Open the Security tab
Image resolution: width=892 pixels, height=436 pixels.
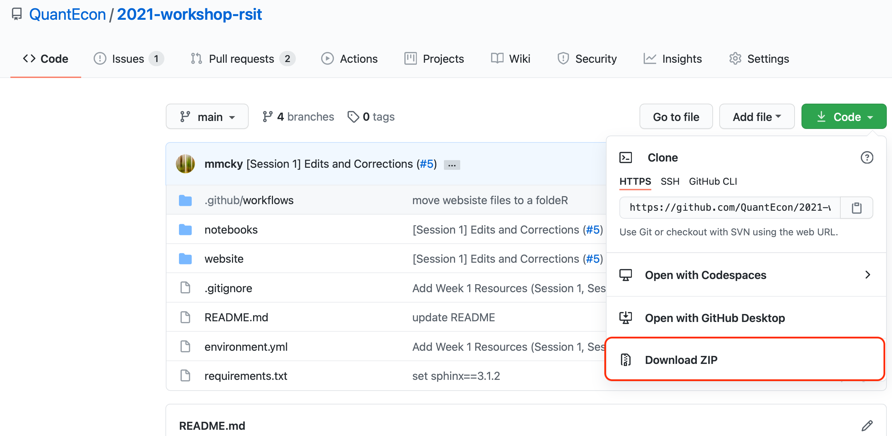587,59
